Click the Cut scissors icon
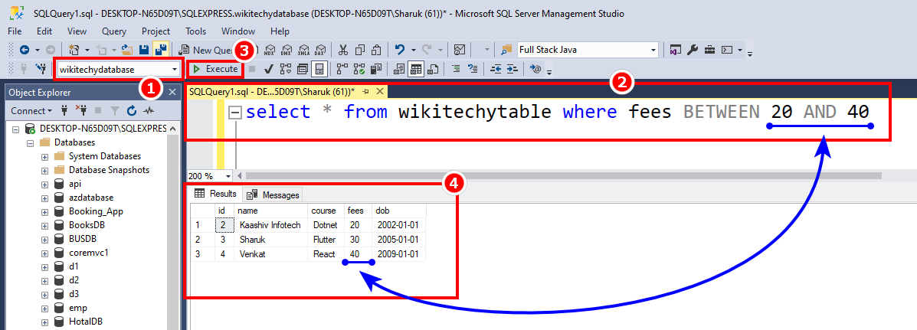Viewport: 917px width, 330px height. (343, 50)
